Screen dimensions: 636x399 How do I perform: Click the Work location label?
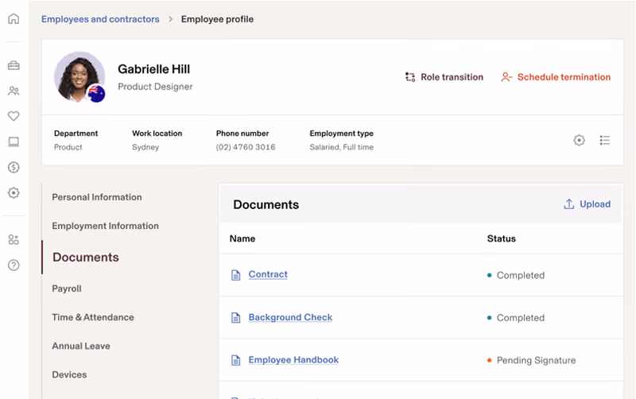pyautogui.click(x=157, y=134)
